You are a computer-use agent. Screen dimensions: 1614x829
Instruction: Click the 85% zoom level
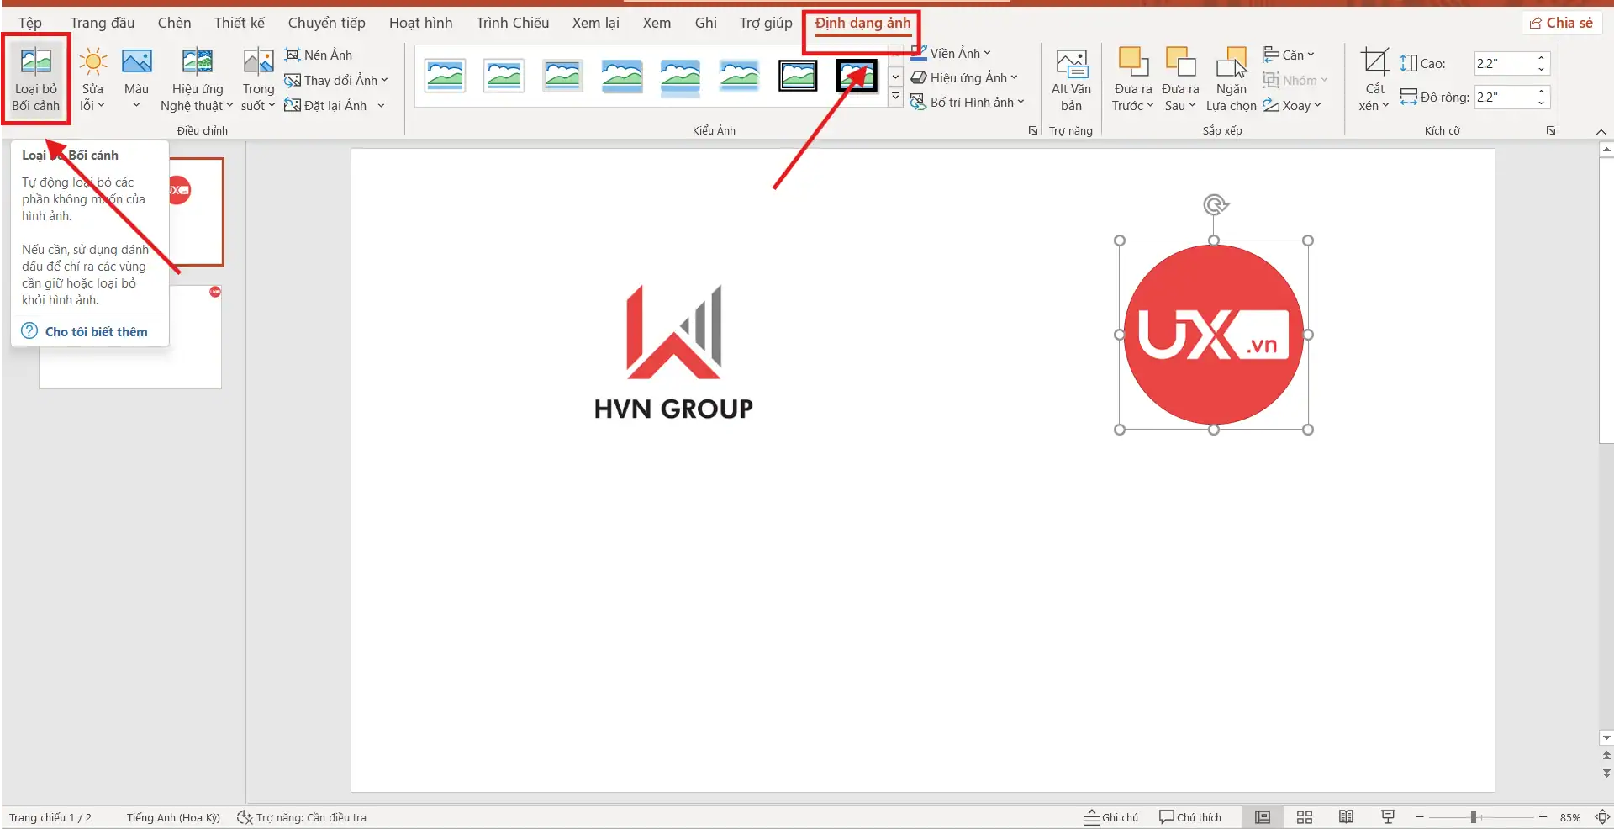(1570, 817)
